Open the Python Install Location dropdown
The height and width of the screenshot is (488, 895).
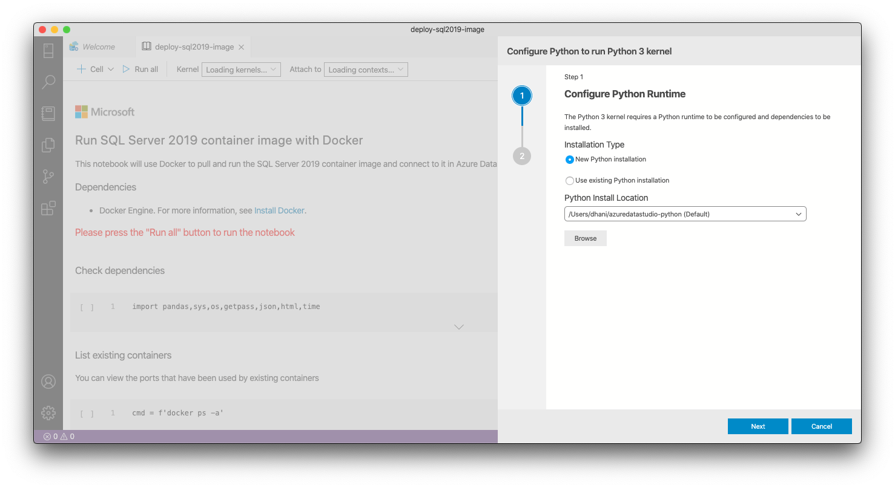(685, 214)
